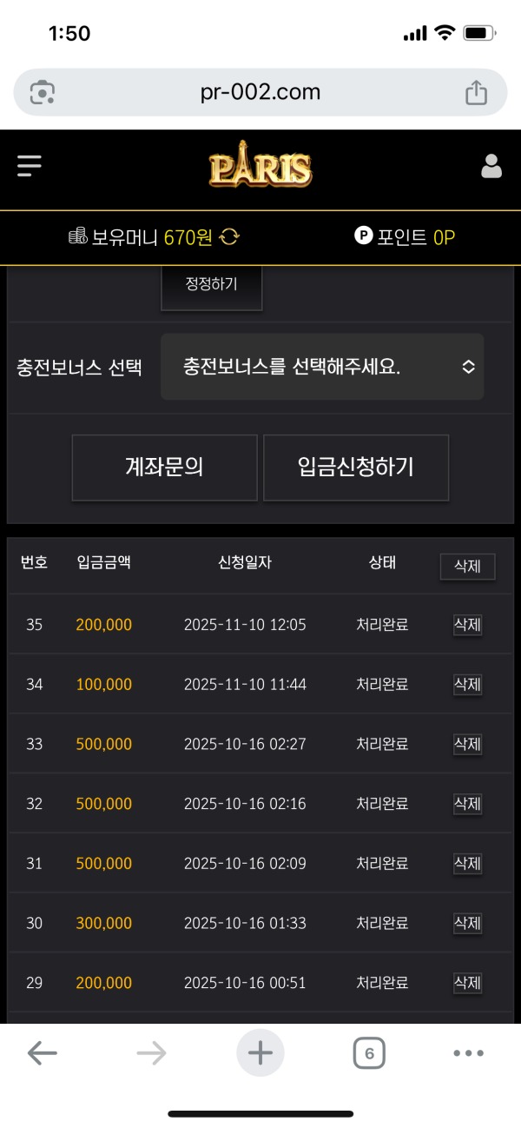Tap the address bar showing pr-002.com
Screen dimensions: 521x1128
point(260,91)
